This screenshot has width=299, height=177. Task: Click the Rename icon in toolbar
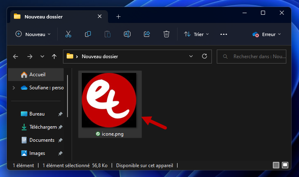[x=127, y=34]
